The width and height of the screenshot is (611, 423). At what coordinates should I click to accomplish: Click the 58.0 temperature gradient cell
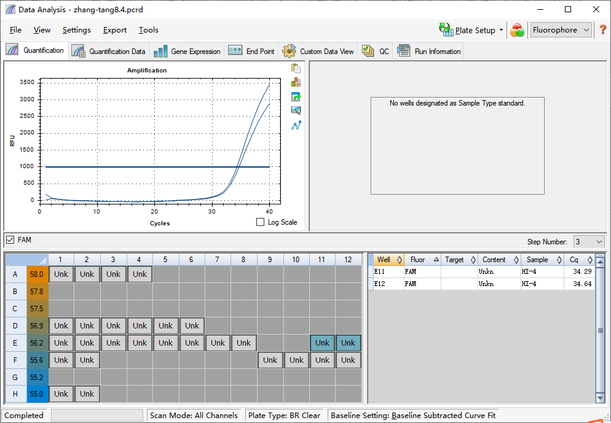coord(37,274)
